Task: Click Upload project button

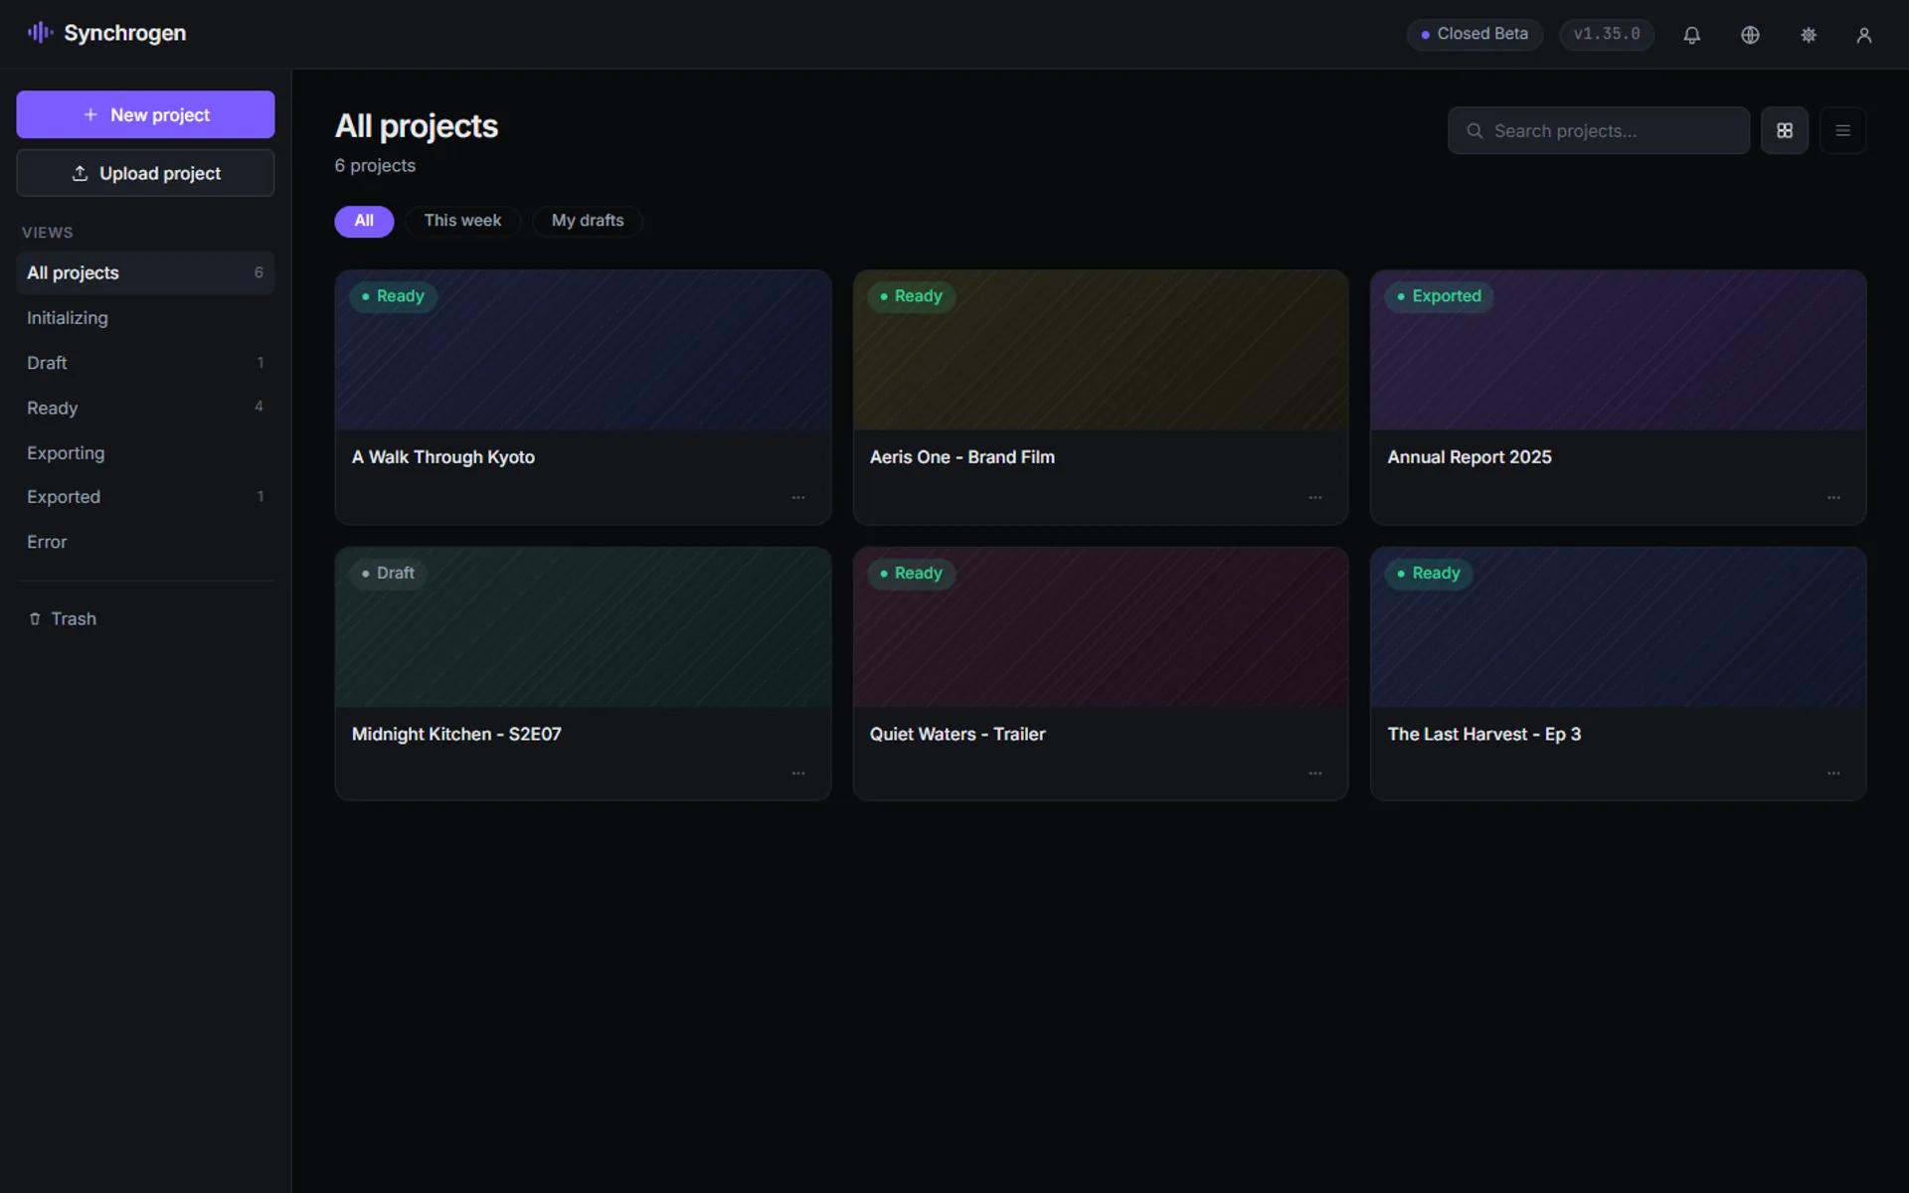Action: (x=145, y=173)
